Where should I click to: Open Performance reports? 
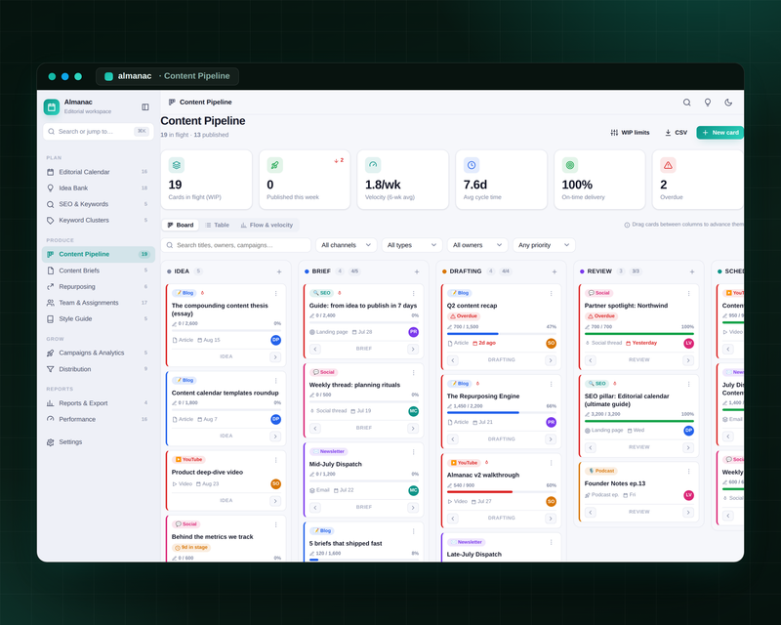click(x=99, y=419)
